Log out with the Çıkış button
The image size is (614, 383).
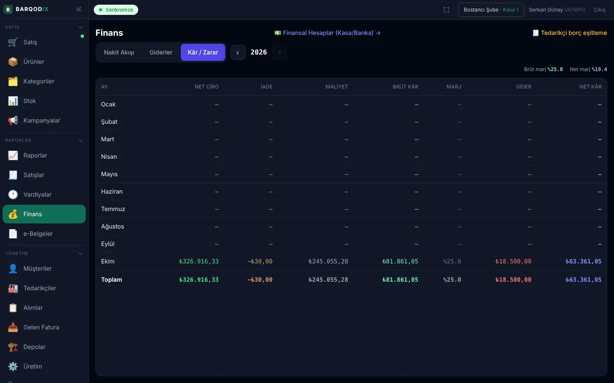pos(600,10)
